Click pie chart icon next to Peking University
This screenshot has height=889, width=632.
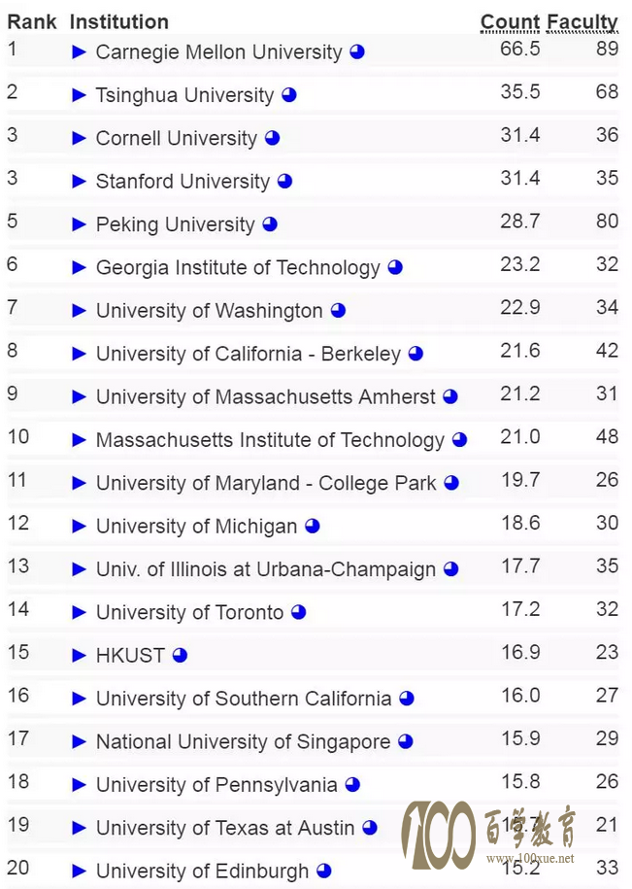[270, 224]
